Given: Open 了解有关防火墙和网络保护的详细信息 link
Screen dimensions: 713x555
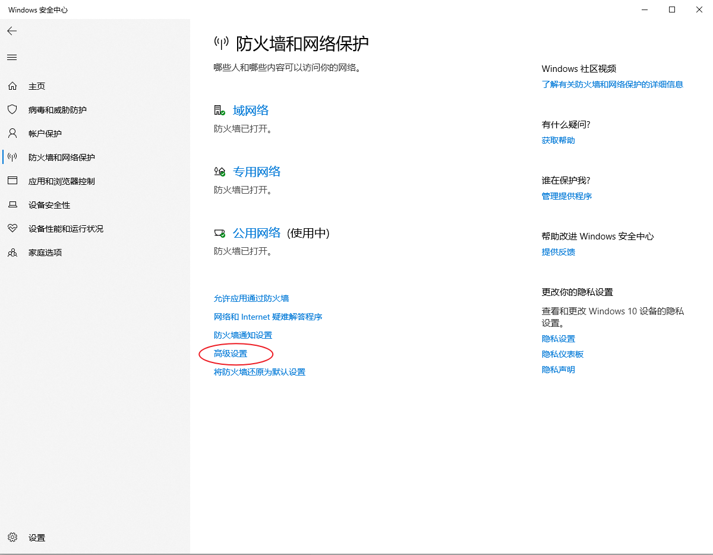Looking at the screenshot, I should tap(613, 84).
